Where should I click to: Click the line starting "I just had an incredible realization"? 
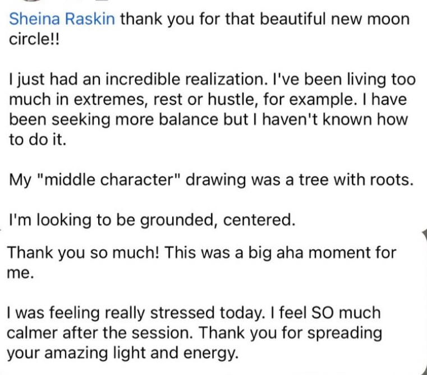pyautogui.click(x=212, y=79)
